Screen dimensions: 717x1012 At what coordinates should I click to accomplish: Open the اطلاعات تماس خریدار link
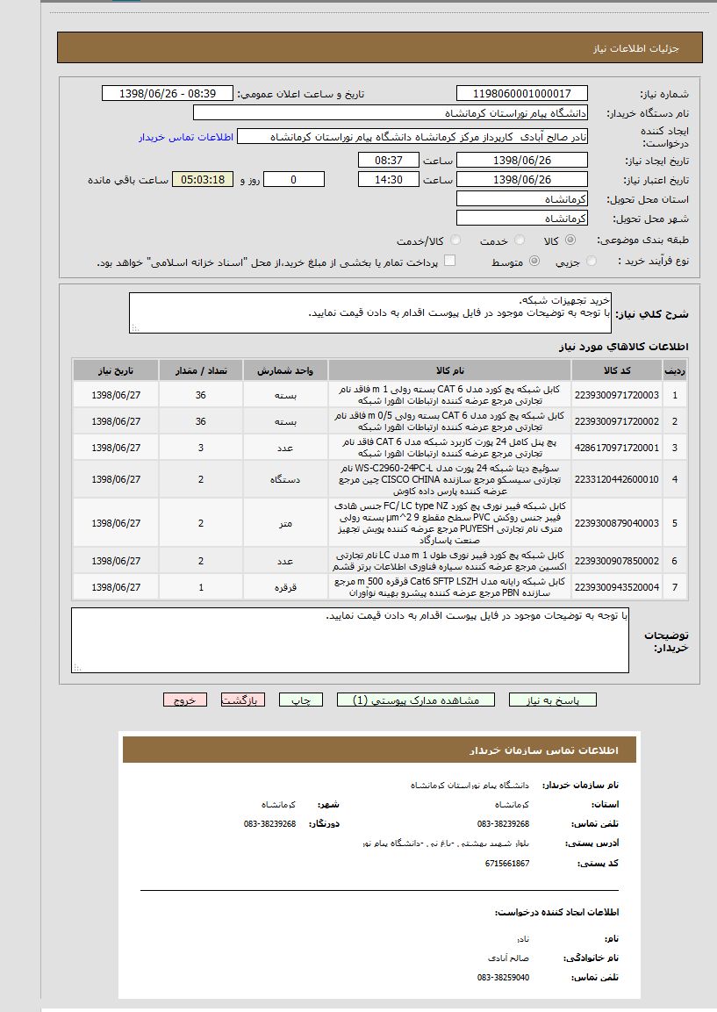tap(185, 137)
